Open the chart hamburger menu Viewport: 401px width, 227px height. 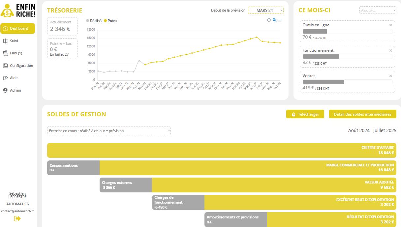[x=280, y=20]
